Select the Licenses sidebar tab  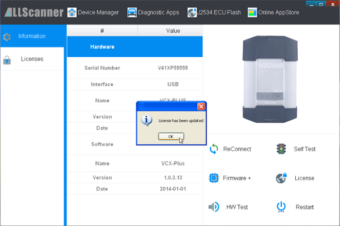click(32, 59)
